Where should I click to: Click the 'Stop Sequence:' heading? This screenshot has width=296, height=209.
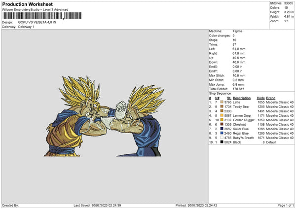[220, 94]
